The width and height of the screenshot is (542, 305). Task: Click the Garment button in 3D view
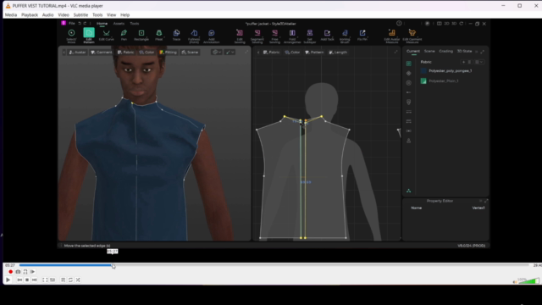(102, 53)
